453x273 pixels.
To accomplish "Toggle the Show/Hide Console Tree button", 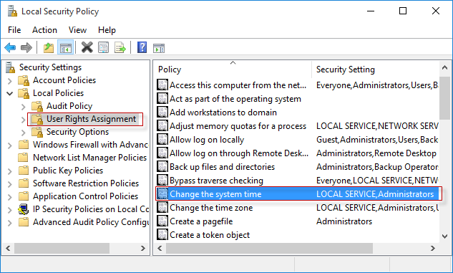I will (x=66, y=47).
